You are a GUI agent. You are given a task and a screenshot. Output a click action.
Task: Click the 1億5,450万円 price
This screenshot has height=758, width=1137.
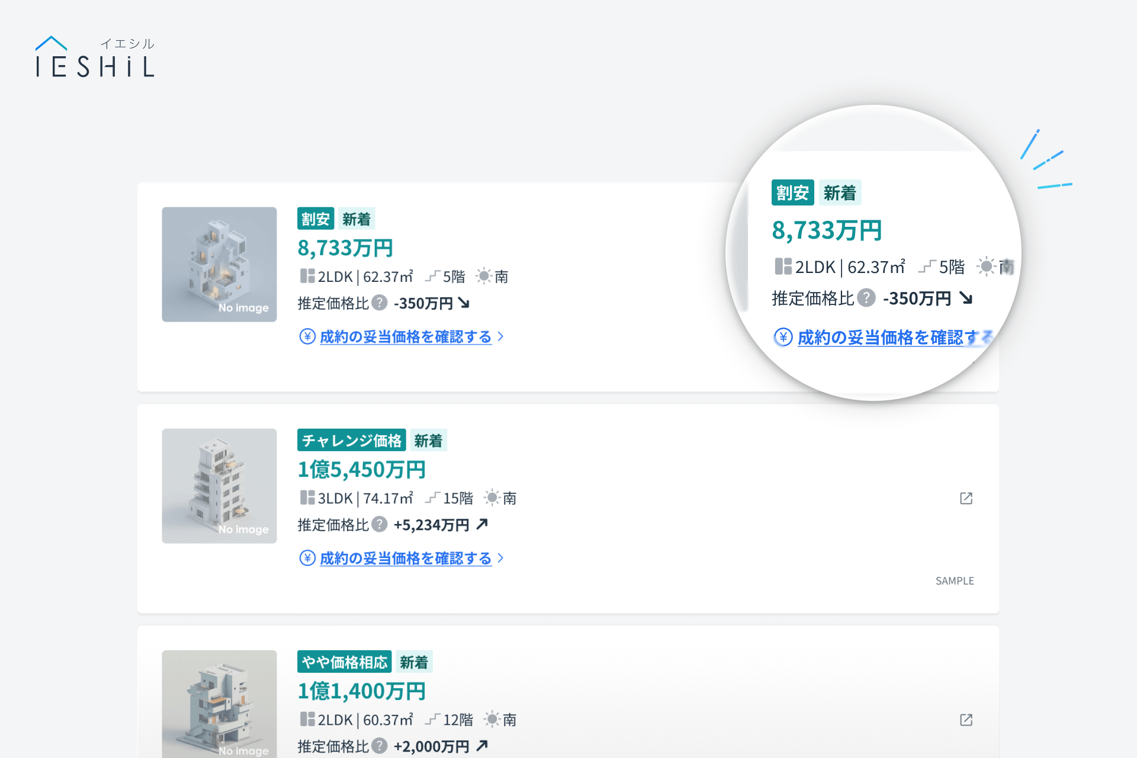pos(361,469)
